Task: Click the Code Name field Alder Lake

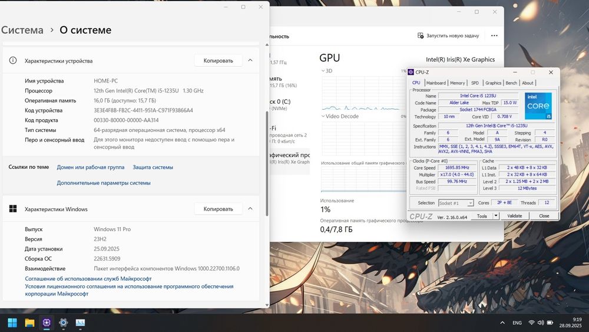Action: tap(459, 103)
